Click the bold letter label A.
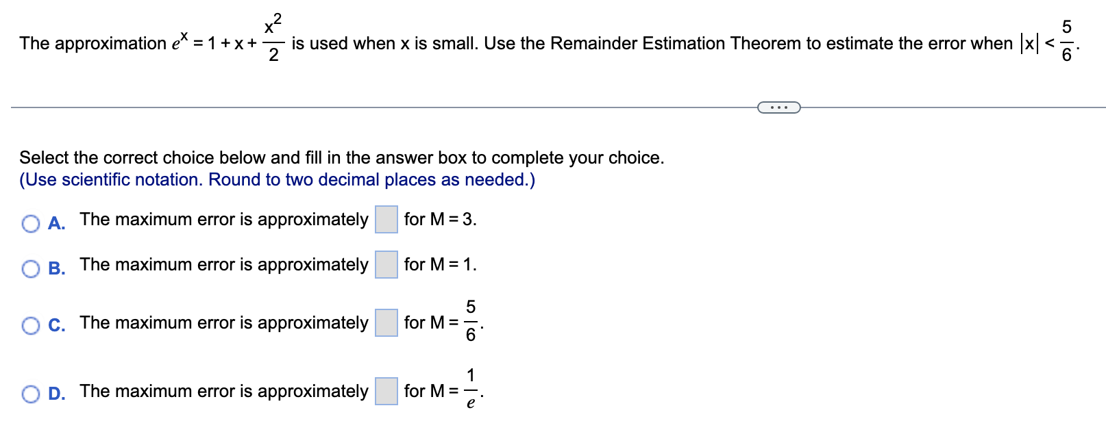 tap(56, 224)
